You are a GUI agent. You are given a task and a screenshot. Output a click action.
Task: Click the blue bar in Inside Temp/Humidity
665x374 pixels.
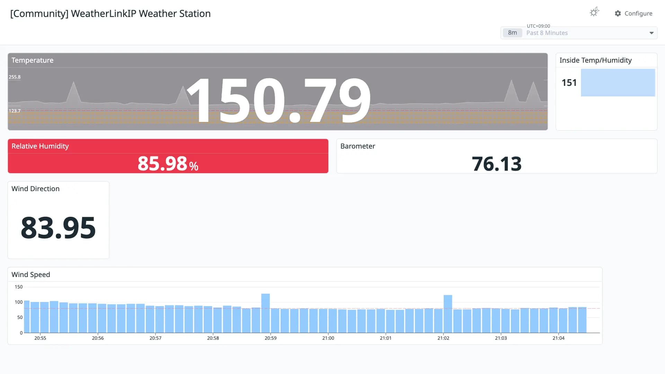tap(618, 82)
